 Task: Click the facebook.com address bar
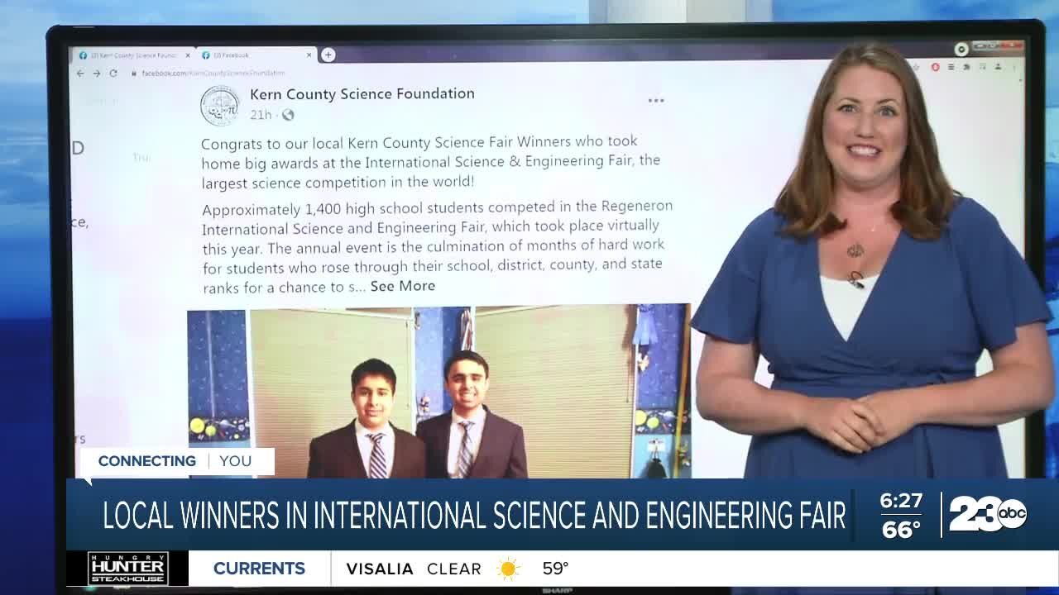tap(213, 73)
